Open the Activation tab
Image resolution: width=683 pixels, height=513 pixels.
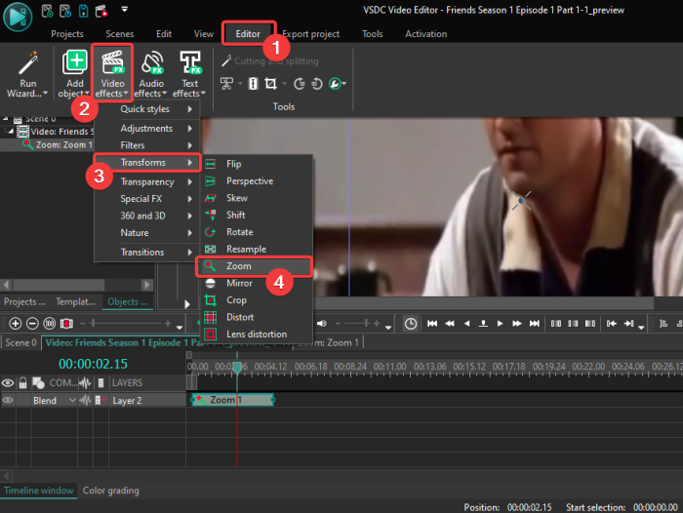[426, 33]
